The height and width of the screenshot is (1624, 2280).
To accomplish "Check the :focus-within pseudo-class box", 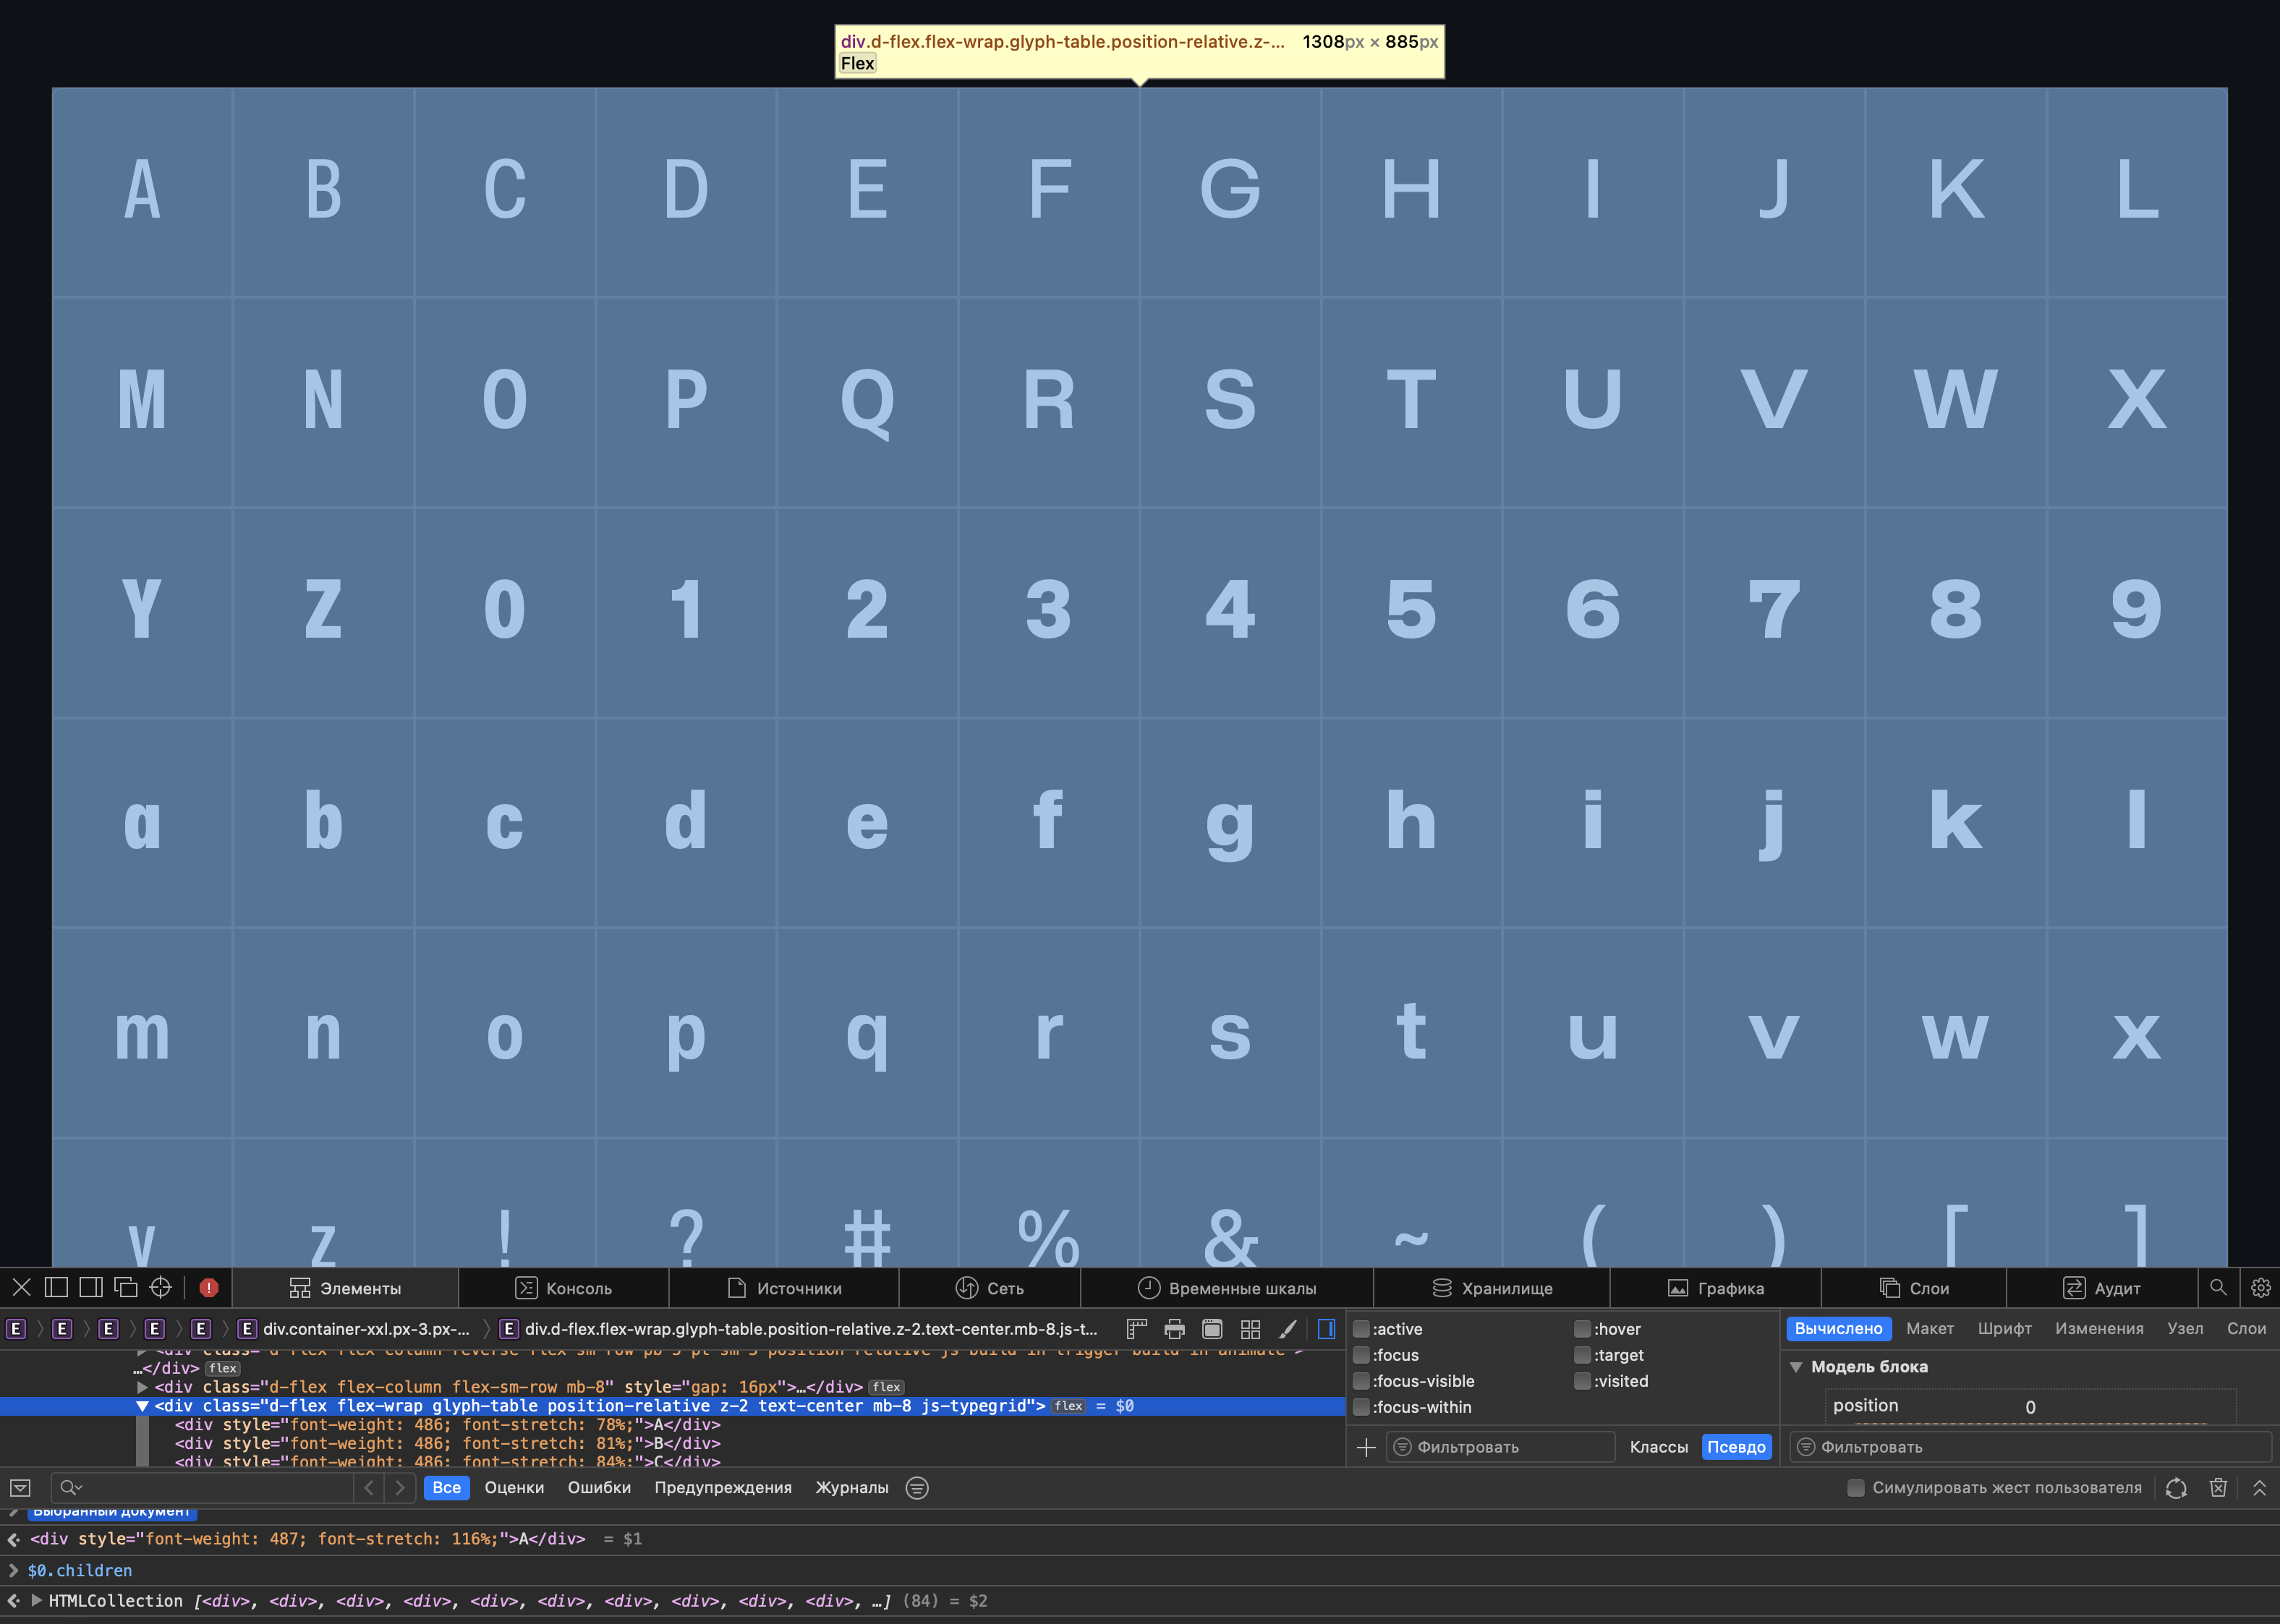I will pos(1361,1407).
